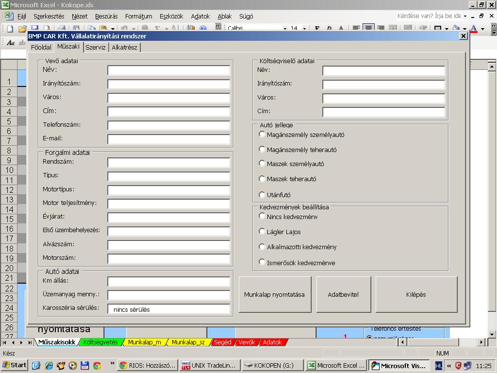The width and height of the screenshot is (497, 373).
Task: Switch to Microsoft Excel taskbar button
Action: pos(337,365)
